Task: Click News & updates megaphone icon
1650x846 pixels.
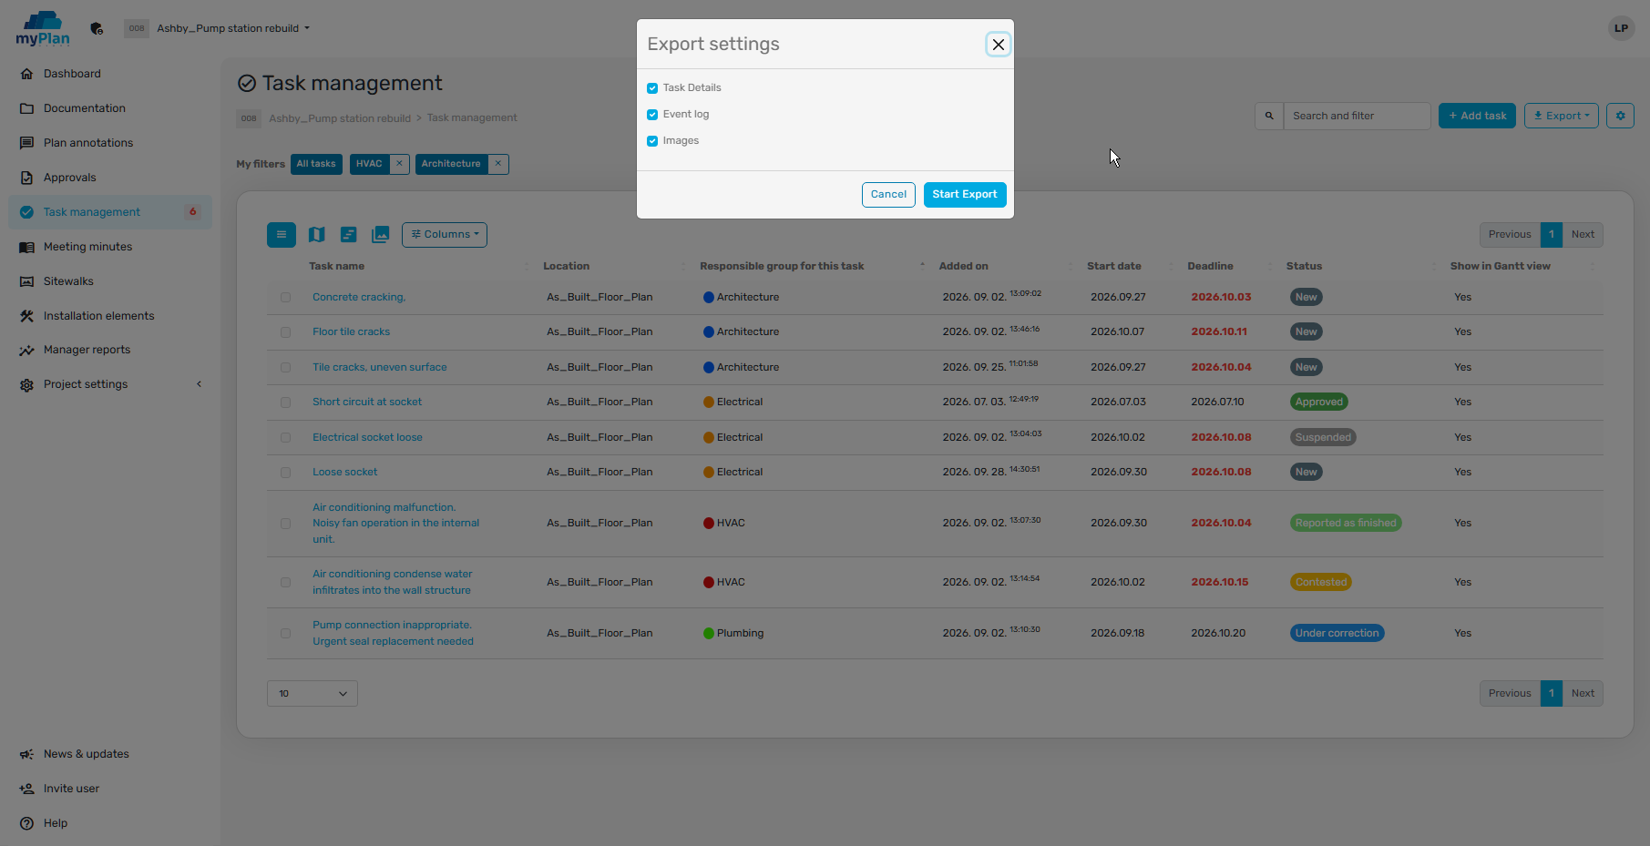Action: click(x=26, y=754)
